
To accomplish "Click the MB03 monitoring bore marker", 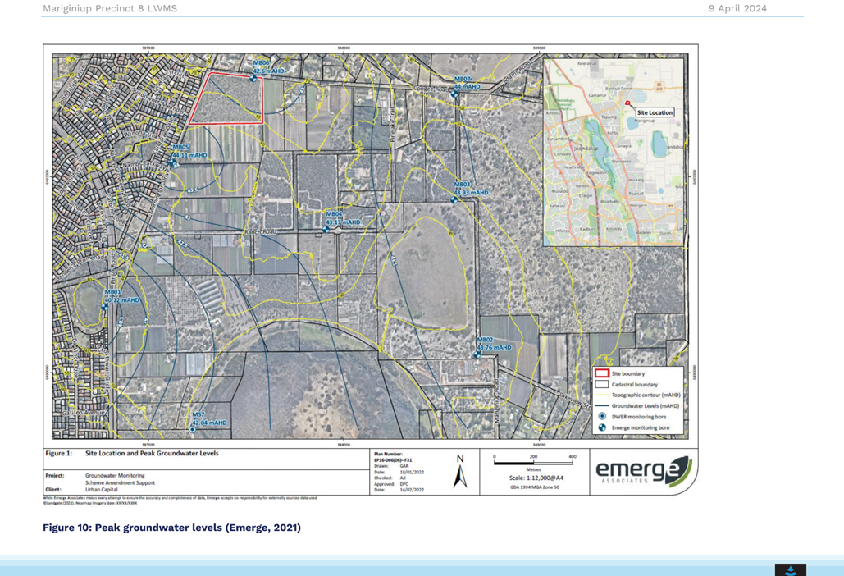I will [454, 199].
